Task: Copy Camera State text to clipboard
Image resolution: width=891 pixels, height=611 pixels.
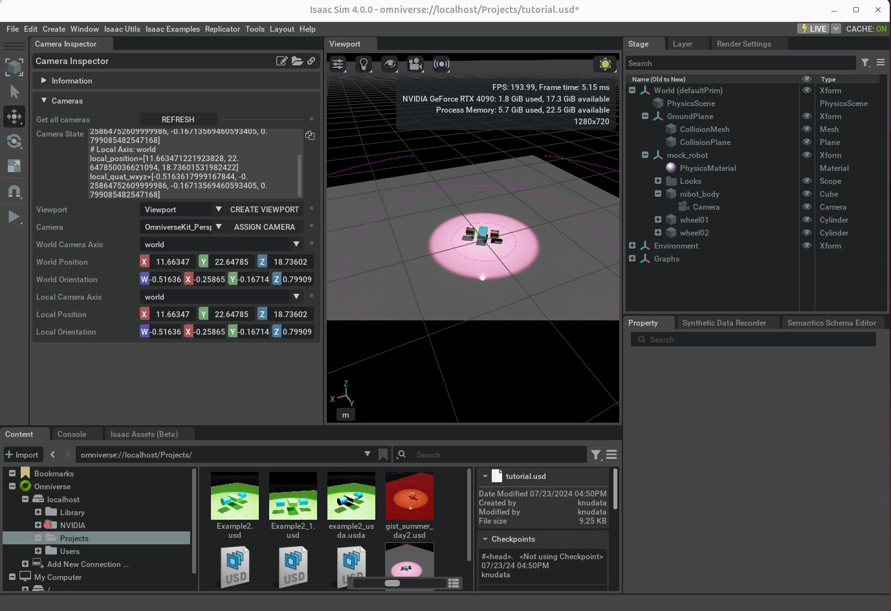Action: [310, 135]
